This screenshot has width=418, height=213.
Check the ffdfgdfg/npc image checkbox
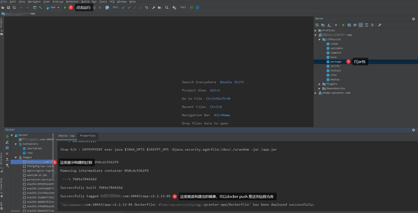[24, 166]
